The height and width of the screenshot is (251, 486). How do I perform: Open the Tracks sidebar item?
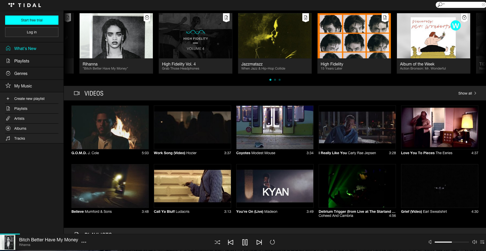(20, 138)
